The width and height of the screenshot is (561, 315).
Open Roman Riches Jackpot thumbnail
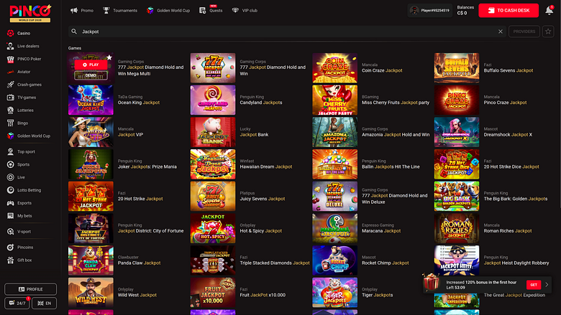pos(457,228)
